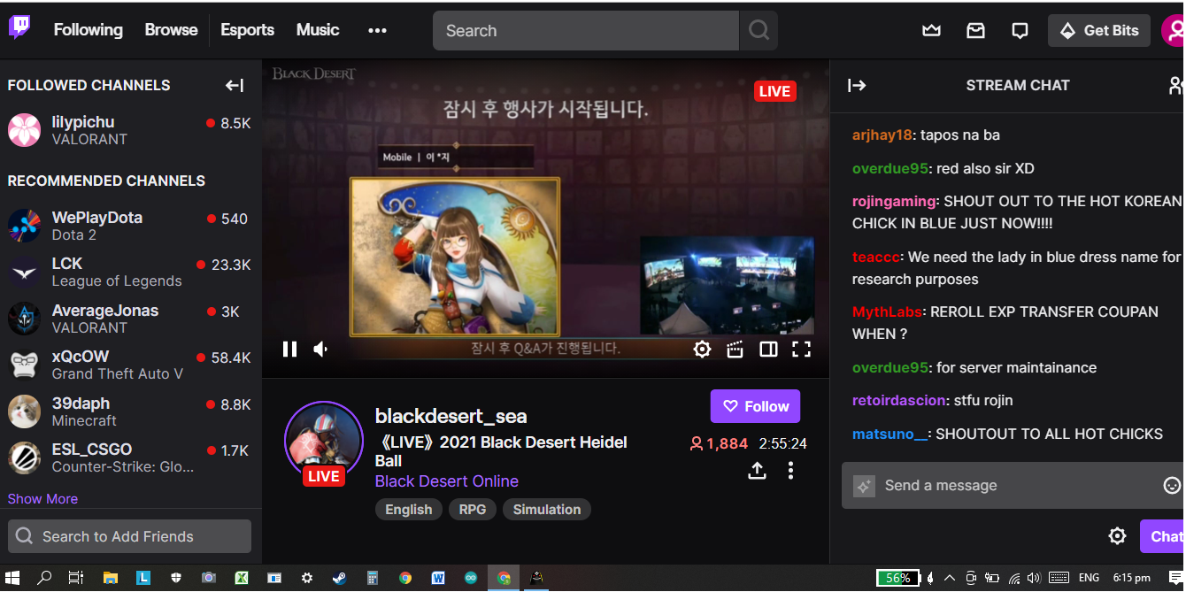This screenshot has width=1186, height=592.
Task: Go to the Esports tab
Action: tap(247, 30)
